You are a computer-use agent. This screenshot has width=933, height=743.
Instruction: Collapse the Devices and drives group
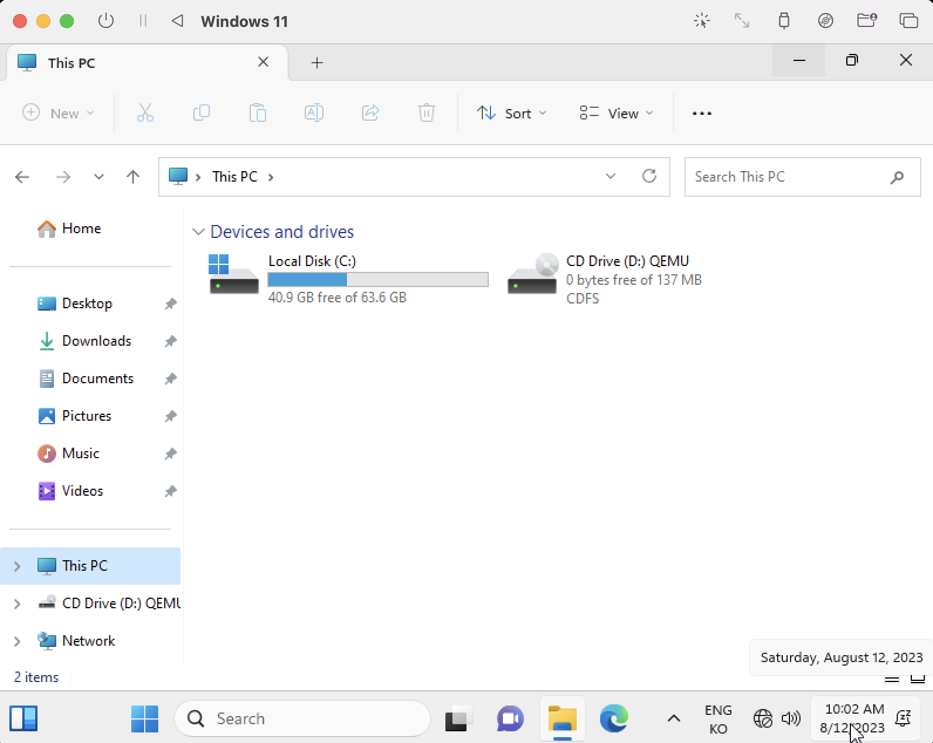[x=198, y=232]
